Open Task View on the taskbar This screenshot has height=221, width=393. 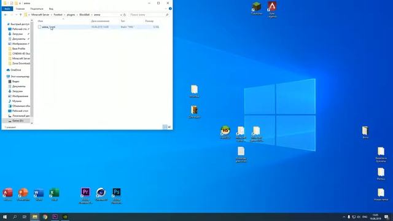(x=25, y=217)
